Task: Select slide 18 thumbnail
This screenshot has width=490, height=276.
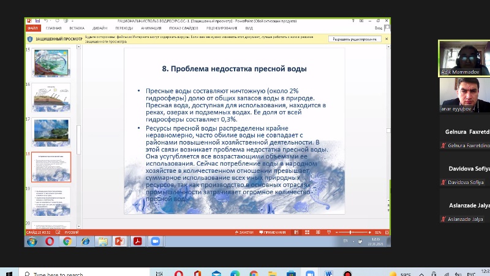Action: [51, 167]
